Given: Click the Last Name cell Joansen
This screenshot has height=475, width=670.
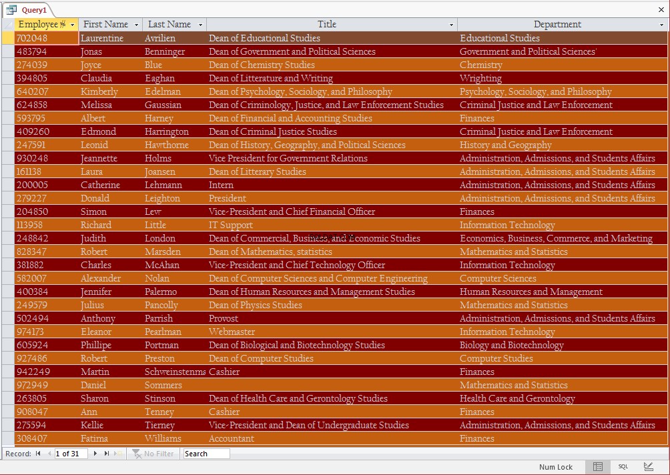Looking at the screenshot, I should (x=175, y=171).
